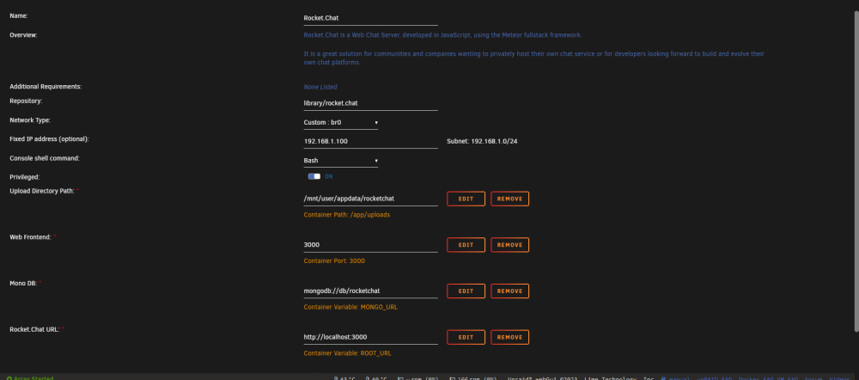Click the 'Upload Directory Path:' label
The image size is (859, 380).
(42, 190)
